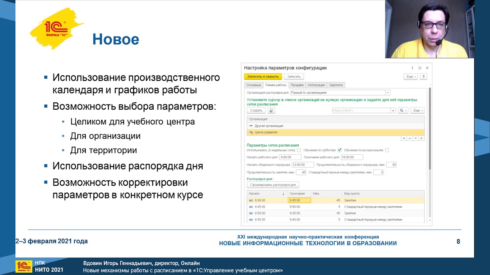Click the move-to-bottom arrow under organization list
The height and width of the screenshot is (275, 490).
pyautogui.click(x=421, y=138)
